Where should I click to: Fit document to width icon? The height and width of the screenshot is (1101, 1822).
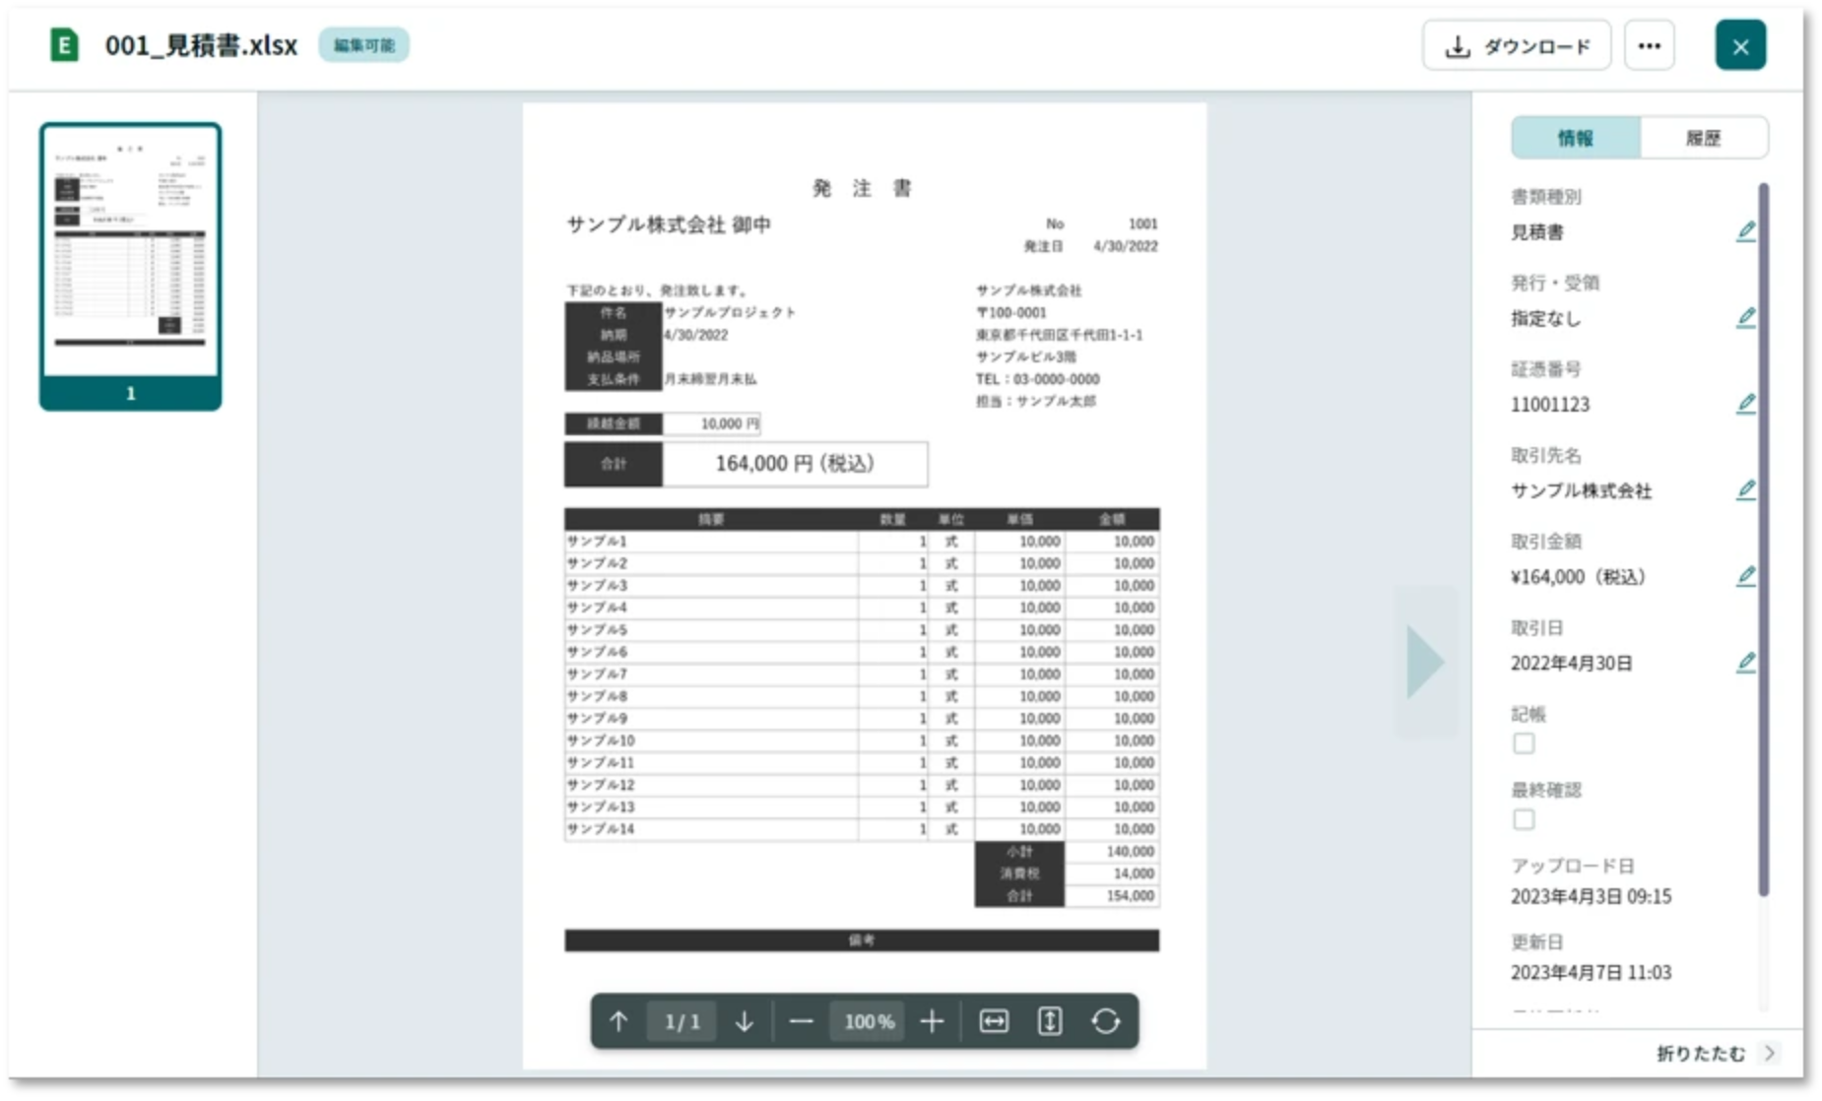pos(994,1021)
